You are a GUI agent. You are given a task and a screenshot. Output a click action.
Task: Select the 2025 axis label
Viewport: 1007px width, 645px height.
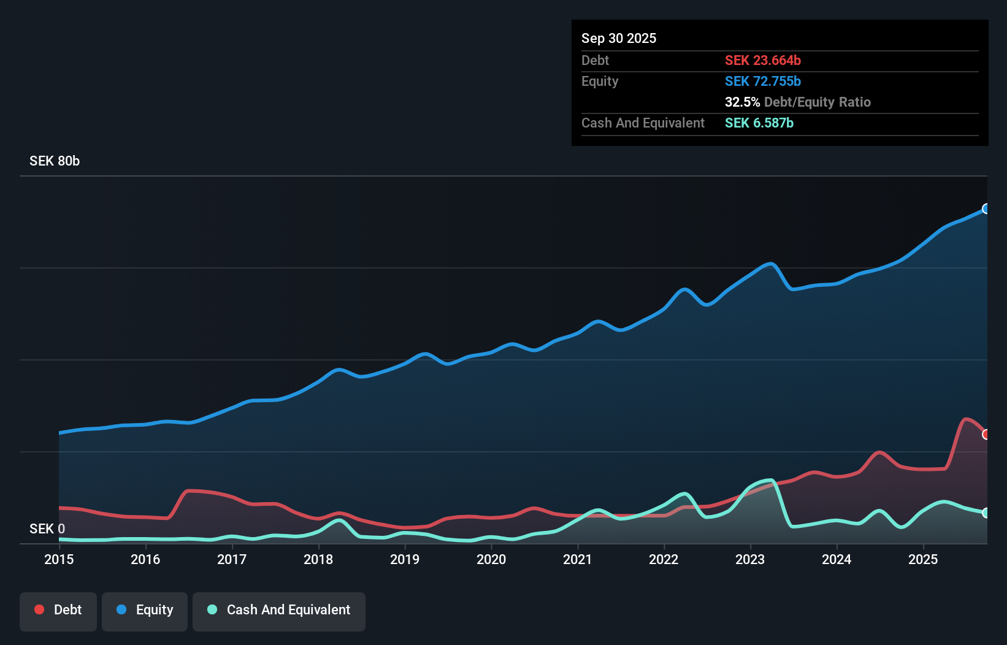(x=924, y=560)
